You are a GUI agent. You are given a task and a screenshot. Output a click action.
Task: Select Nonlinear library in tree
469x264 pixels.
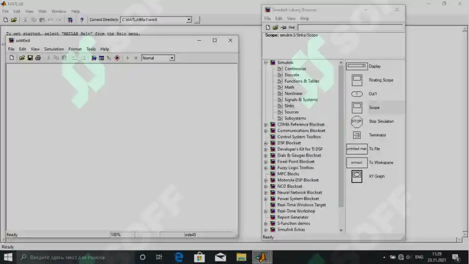[x=293, y=93]
